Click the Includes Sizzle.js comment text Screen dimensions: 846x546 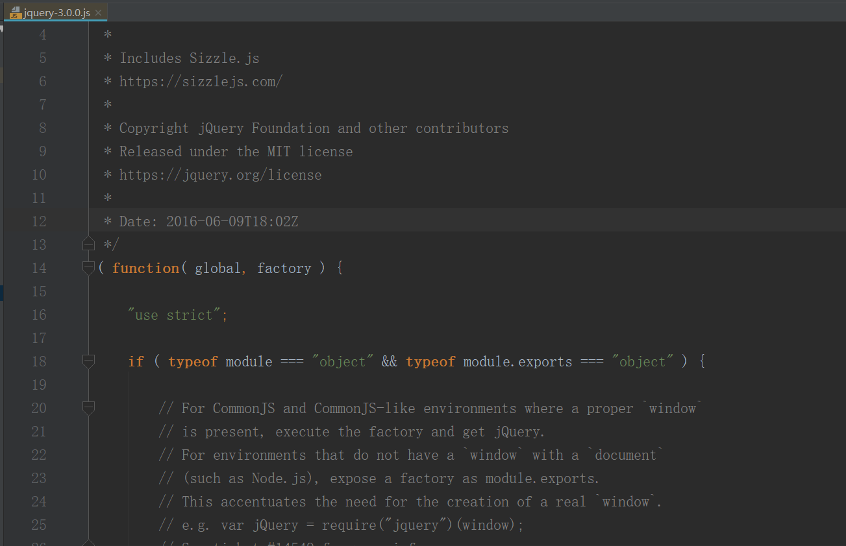(x=189, y=58)
